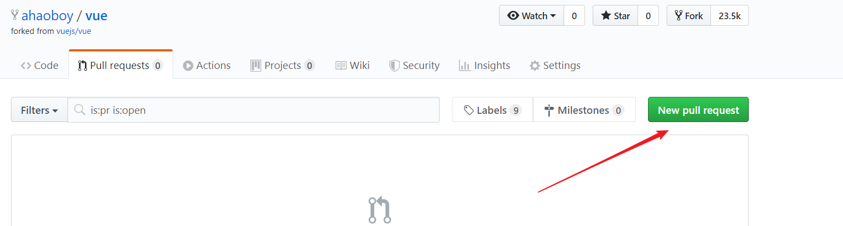This screenshot has height=226, width=843.
Task: Star this repository
Action: [x=616, y=16]
